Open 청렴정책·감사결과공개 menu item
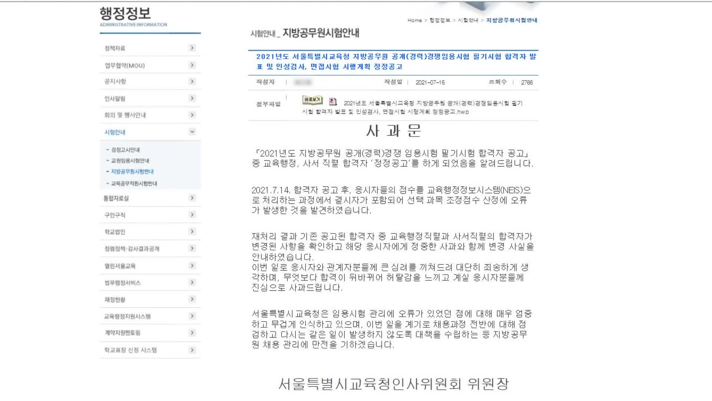This screenshot has height=401, width=712. 132,249
